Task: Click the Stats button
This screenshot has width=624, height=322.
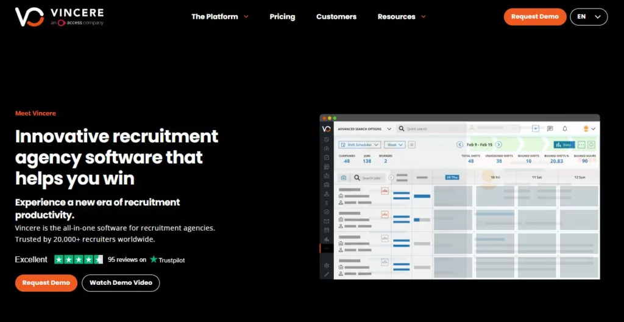Action: 564,145
